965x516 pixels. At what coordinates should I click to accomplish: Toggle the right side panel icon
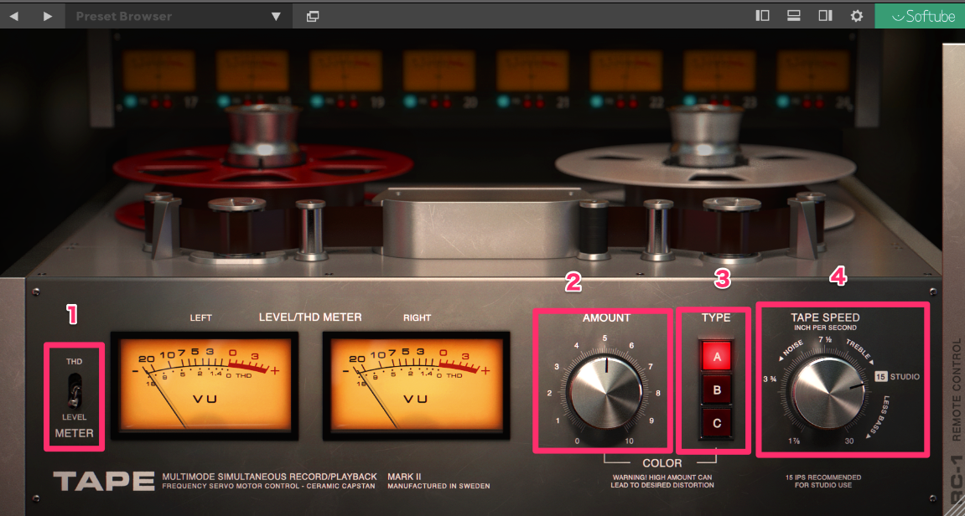825,16
